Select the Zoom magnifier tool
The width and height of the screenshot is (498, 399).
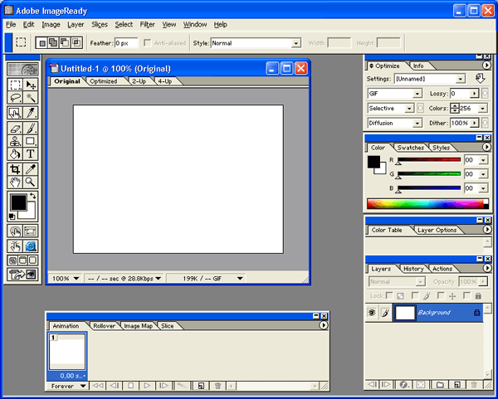[x=31, y=182]
